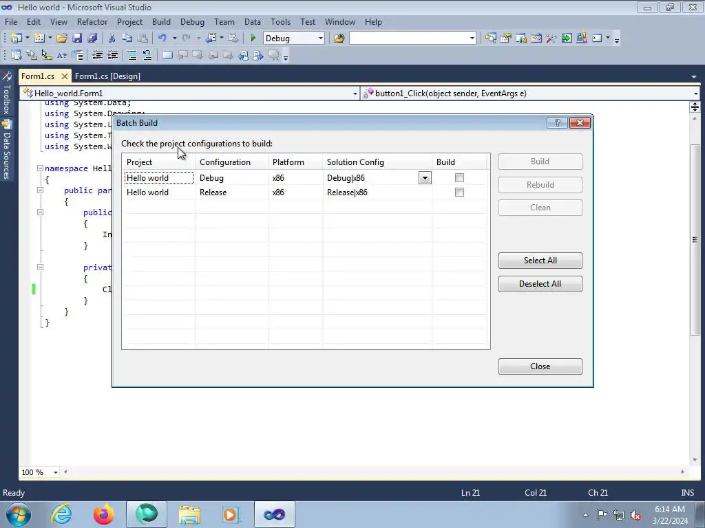Viewport: 705px width, 528px height.
Task: Click the Navigate Backward icon
Action: [211, 38]
